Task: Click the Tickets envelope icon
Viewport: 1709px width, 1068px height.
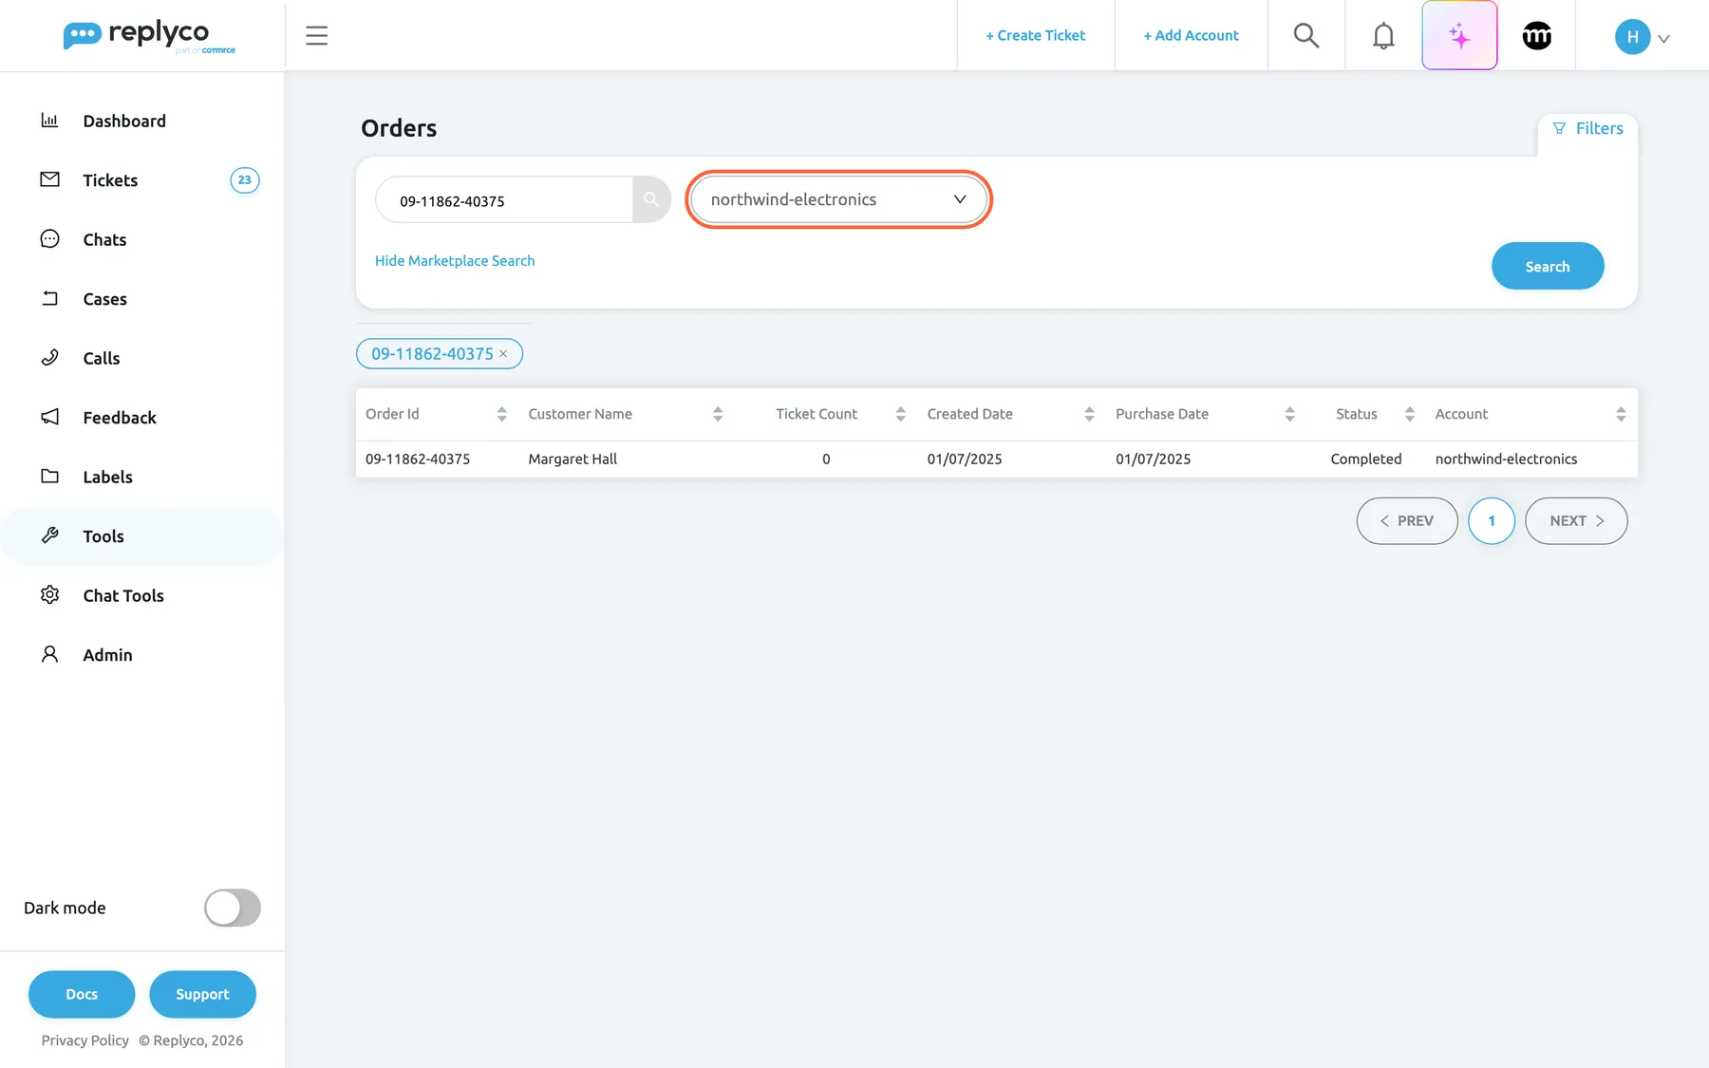Action: pyautogui.click(x=49, y=179)
